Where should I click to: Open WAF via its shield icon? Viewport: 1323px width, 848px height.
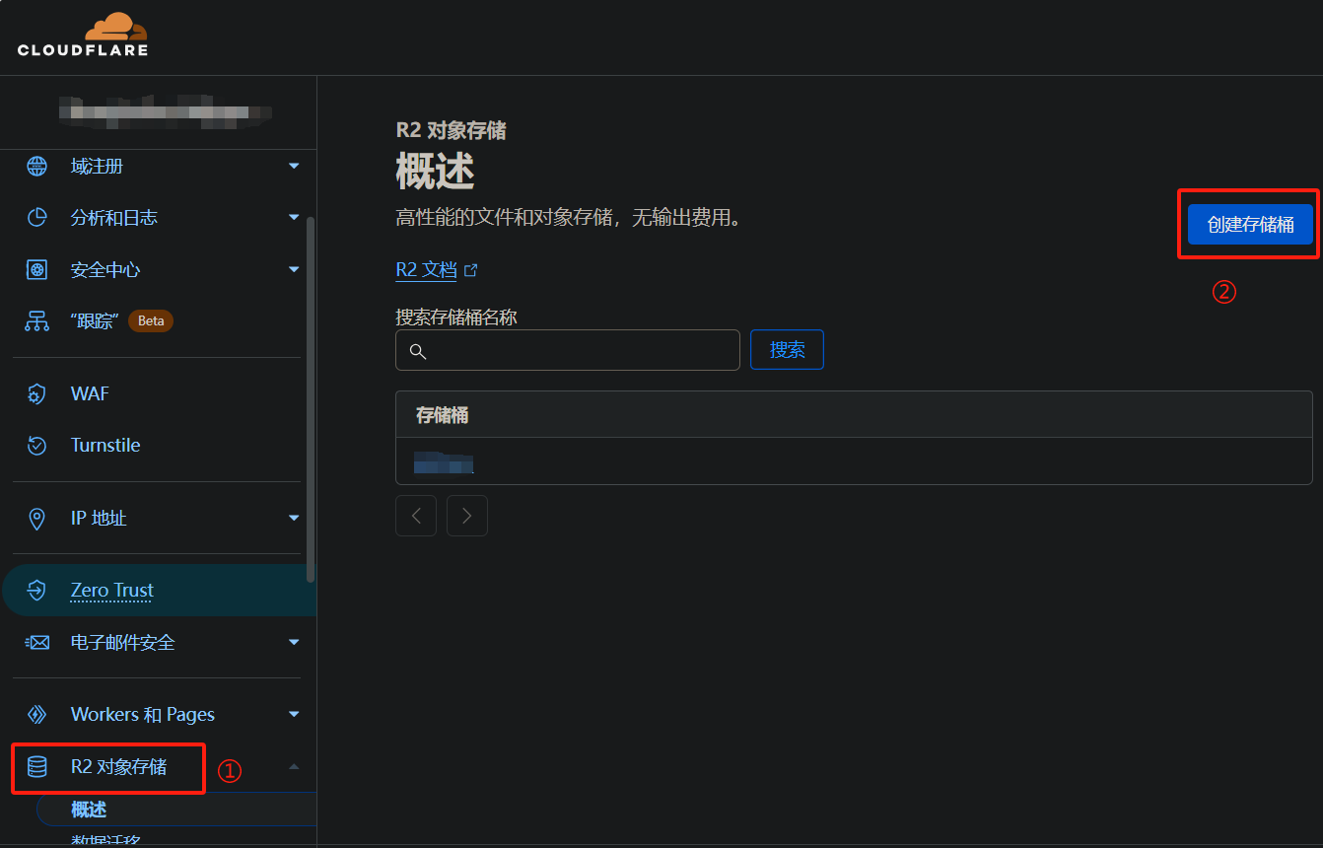36,394
